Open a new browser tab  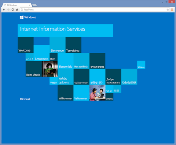(x=34, y=5)
